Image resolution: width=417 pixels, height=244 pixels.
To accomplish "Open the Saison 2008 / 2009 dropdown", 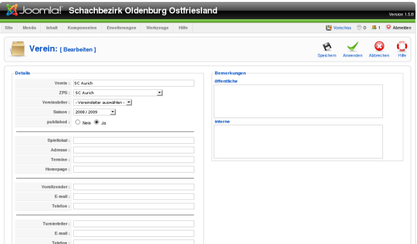I will (x=94, y=112).
